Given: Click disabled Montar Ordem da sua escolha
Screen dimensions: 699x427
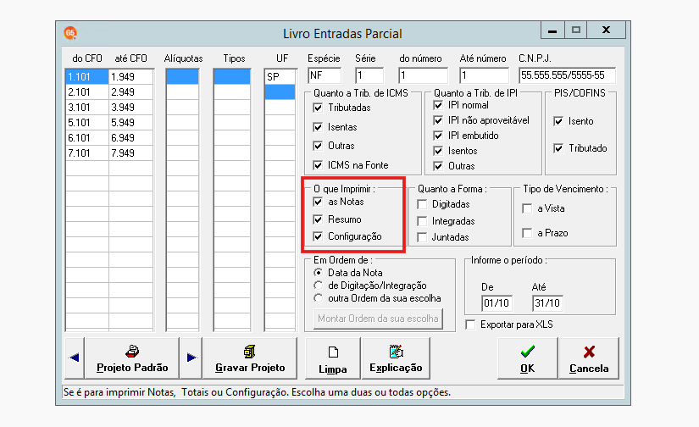Looking at the screenshot, I should pyautogui.click(x=378, y=319).
